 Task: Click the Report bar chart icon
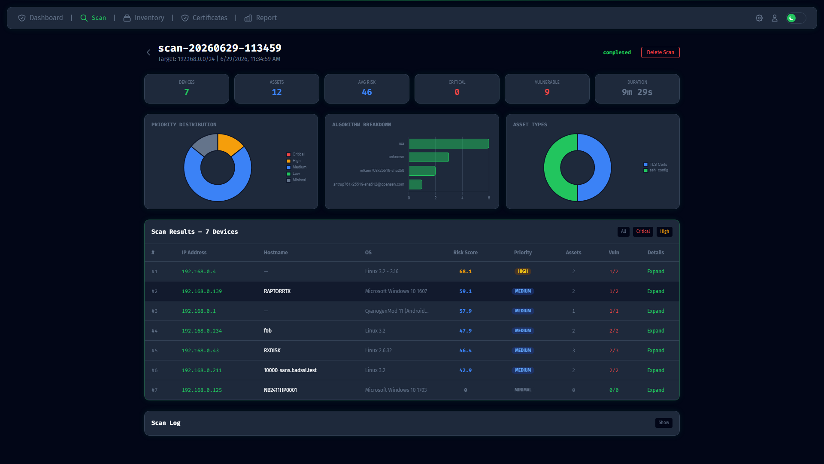[248, 18]
